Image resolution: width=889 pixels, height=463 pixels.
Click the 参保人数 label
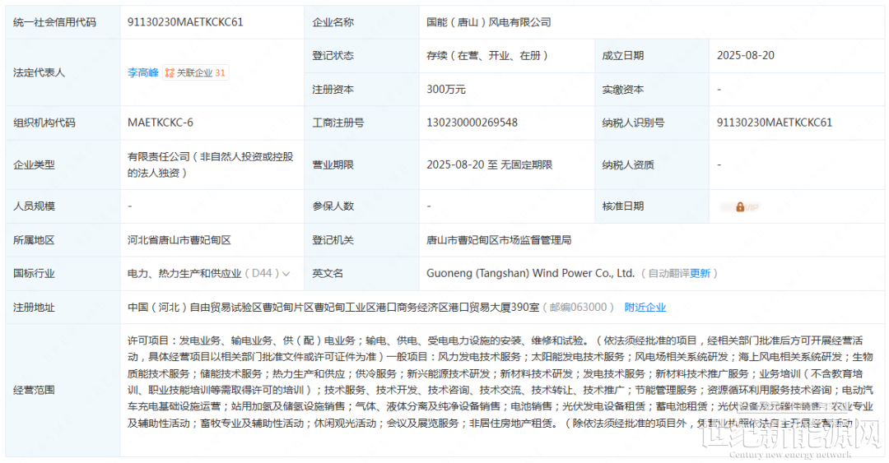333,206
